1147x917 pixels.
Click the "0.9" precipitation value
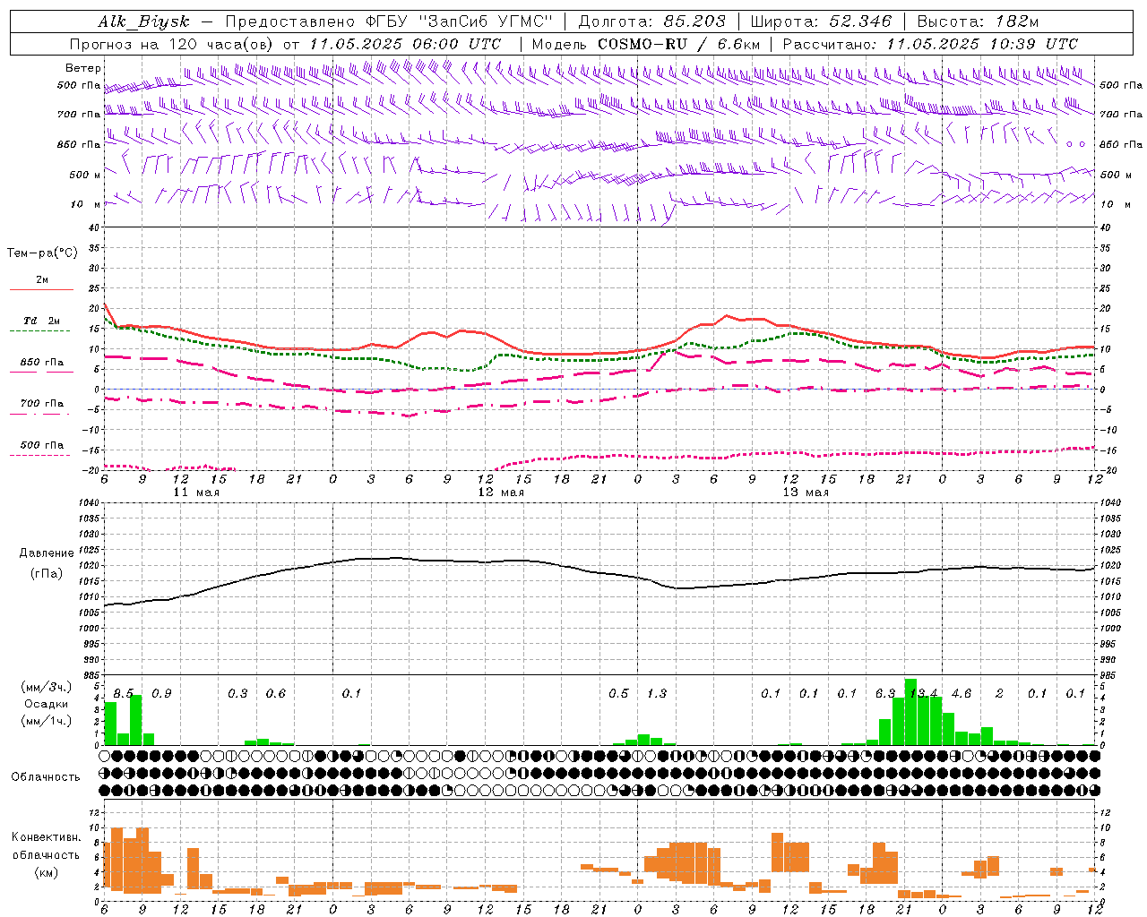161,693
